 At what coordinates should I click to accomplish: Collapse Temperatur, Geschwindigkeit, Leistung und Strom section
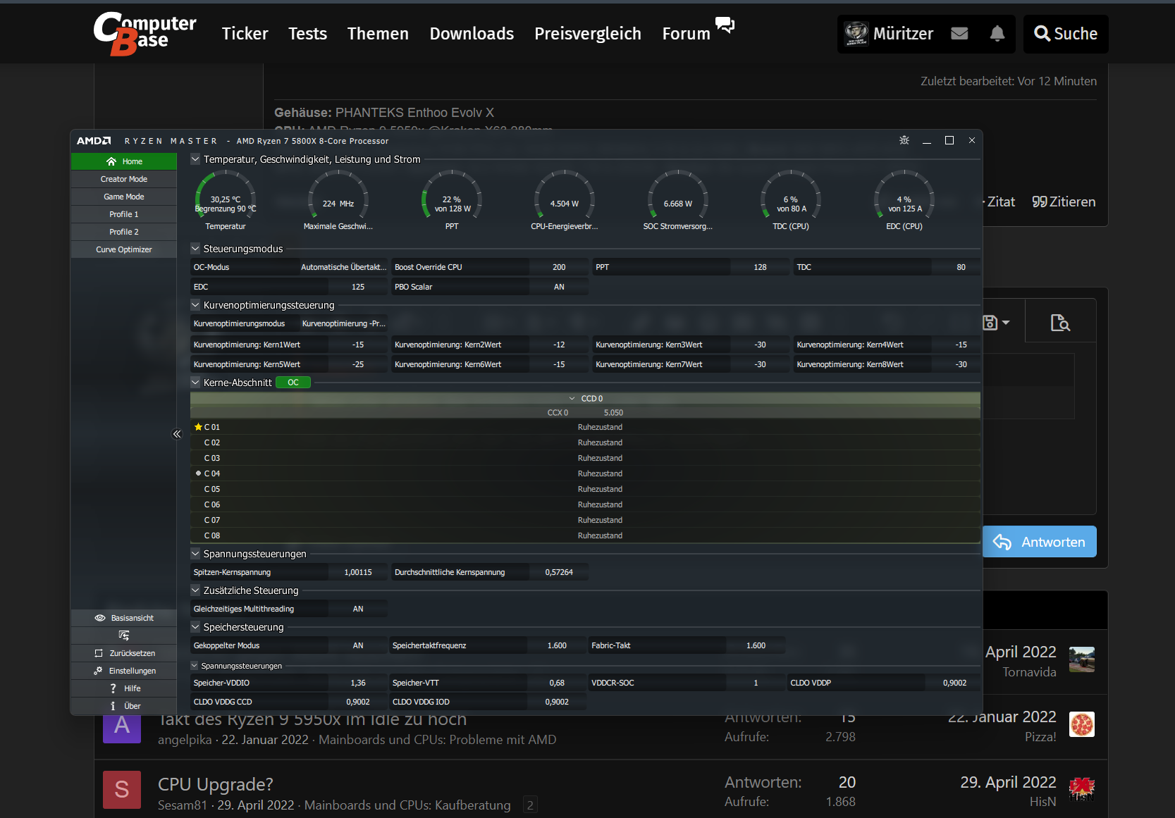[195, 159]
